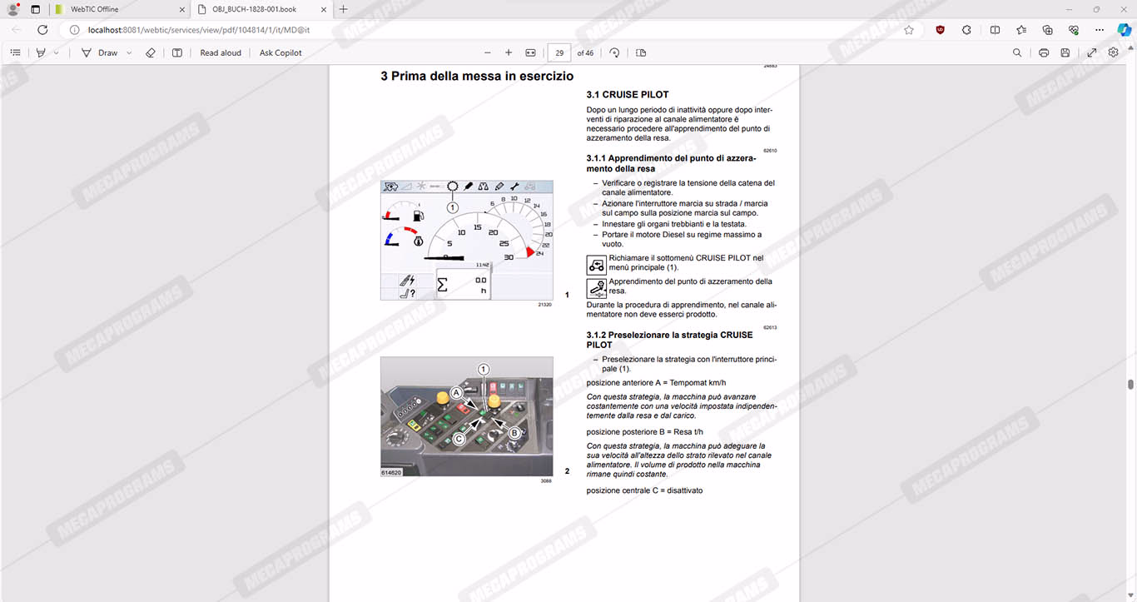Rotate the PDF page
Screen dimensions: 1137x602
(x=614, y=52)
